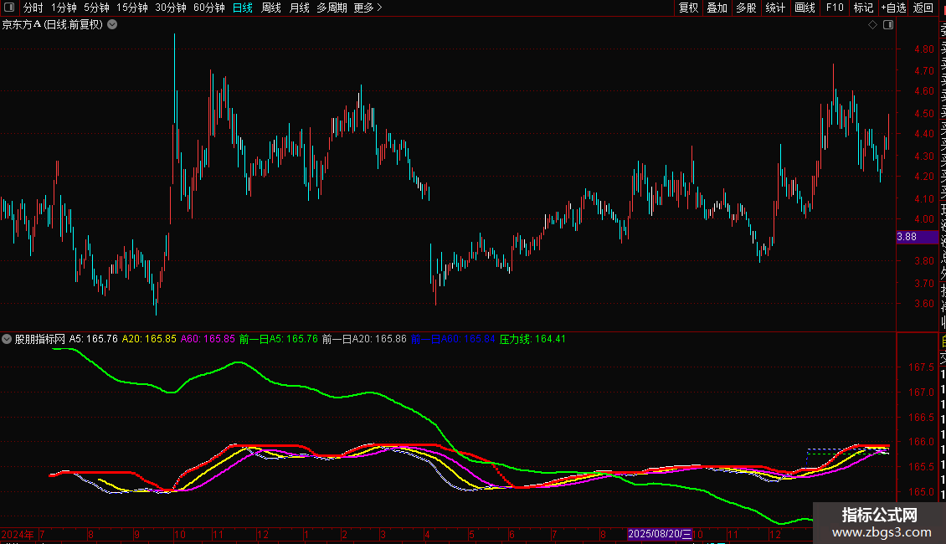Click the 4.80 price axis label

tap(923, 49)
